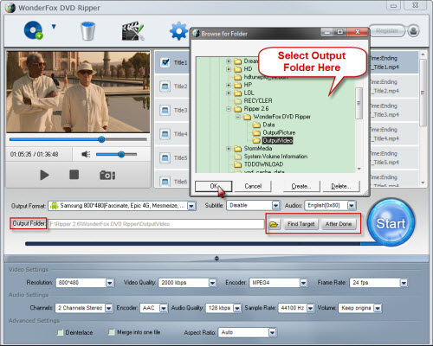Click Cancel in Browse for Folder dialog
Viewport: 433px width, 346px height.
click(253, 186)
